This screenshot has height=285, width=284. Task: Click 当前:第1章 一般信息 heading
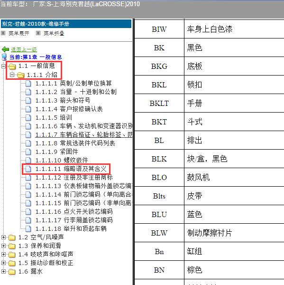[x=36, y=57]
